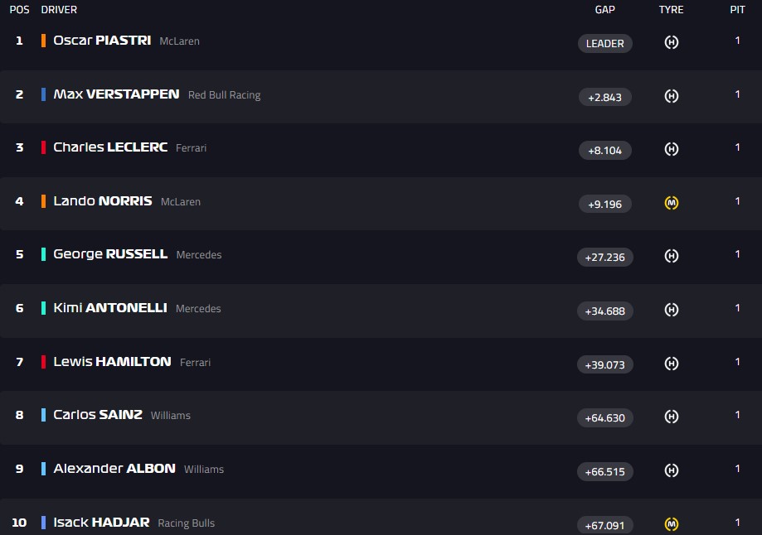Click Albon's hard tyre icon
762x535 pixels.
pyautogui.click(x=672, y=470)
